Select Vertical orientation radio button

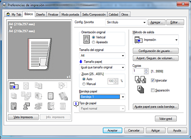pyautogui.click(x=94, y=37)
